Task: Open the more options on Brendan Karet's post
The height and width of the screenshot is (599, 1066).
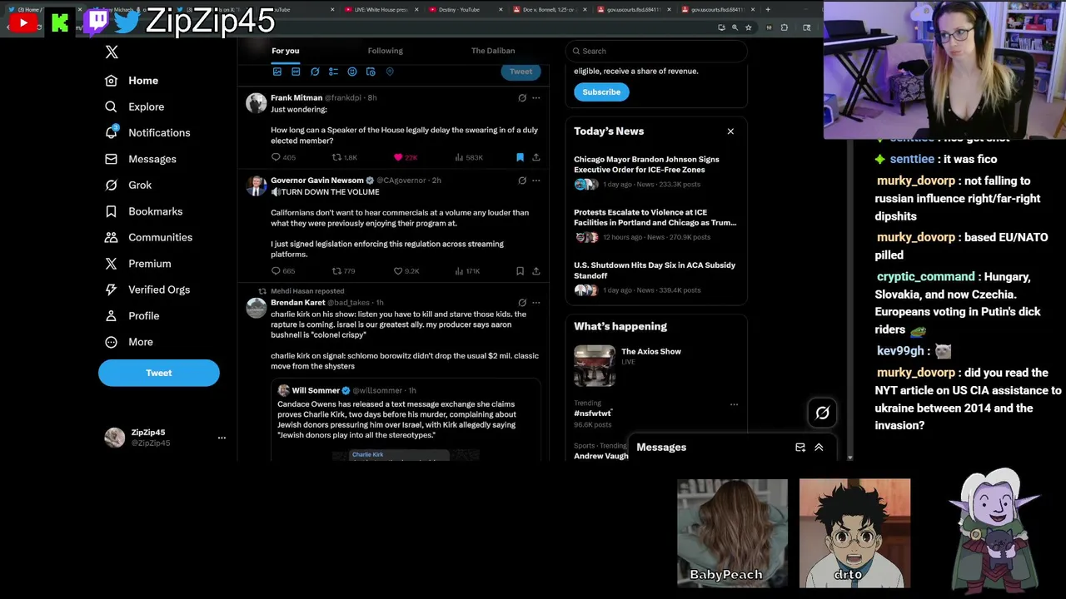Action: [x=536, y=303]
